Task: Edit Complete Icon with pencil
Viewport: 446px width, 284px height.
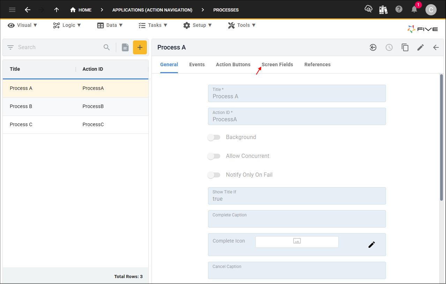Action: (x=372, y=245)
